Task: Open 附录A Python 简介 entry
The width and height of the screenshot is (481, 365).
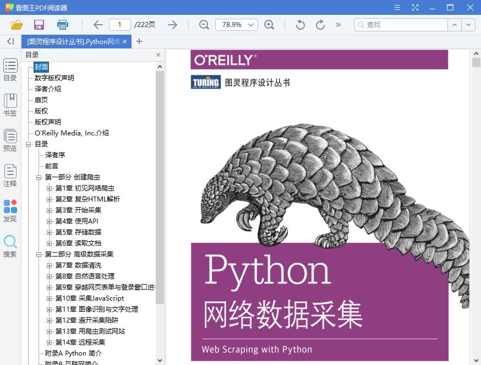Action: pyautogui.click(x=73, y=353)
